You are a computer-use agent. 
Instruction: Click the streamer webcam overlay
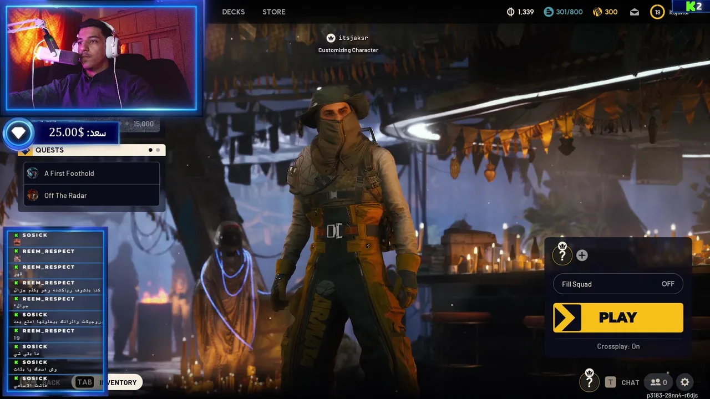point(102,58)
